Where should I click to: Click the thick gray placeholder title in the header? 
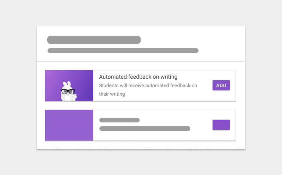pos(94,40)
